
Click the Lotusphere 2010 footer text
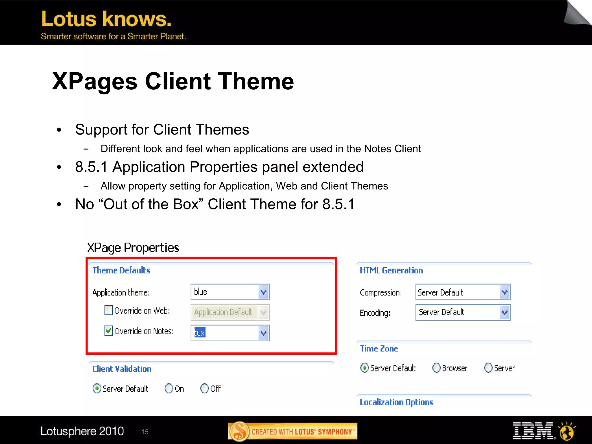(82, 431)
